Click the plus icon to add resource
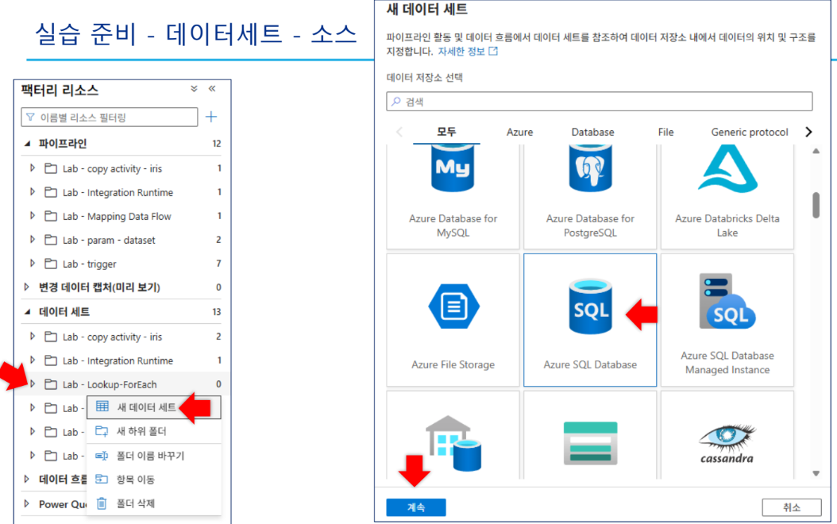Viewport: 837px width, 524px height. [211, 117]
